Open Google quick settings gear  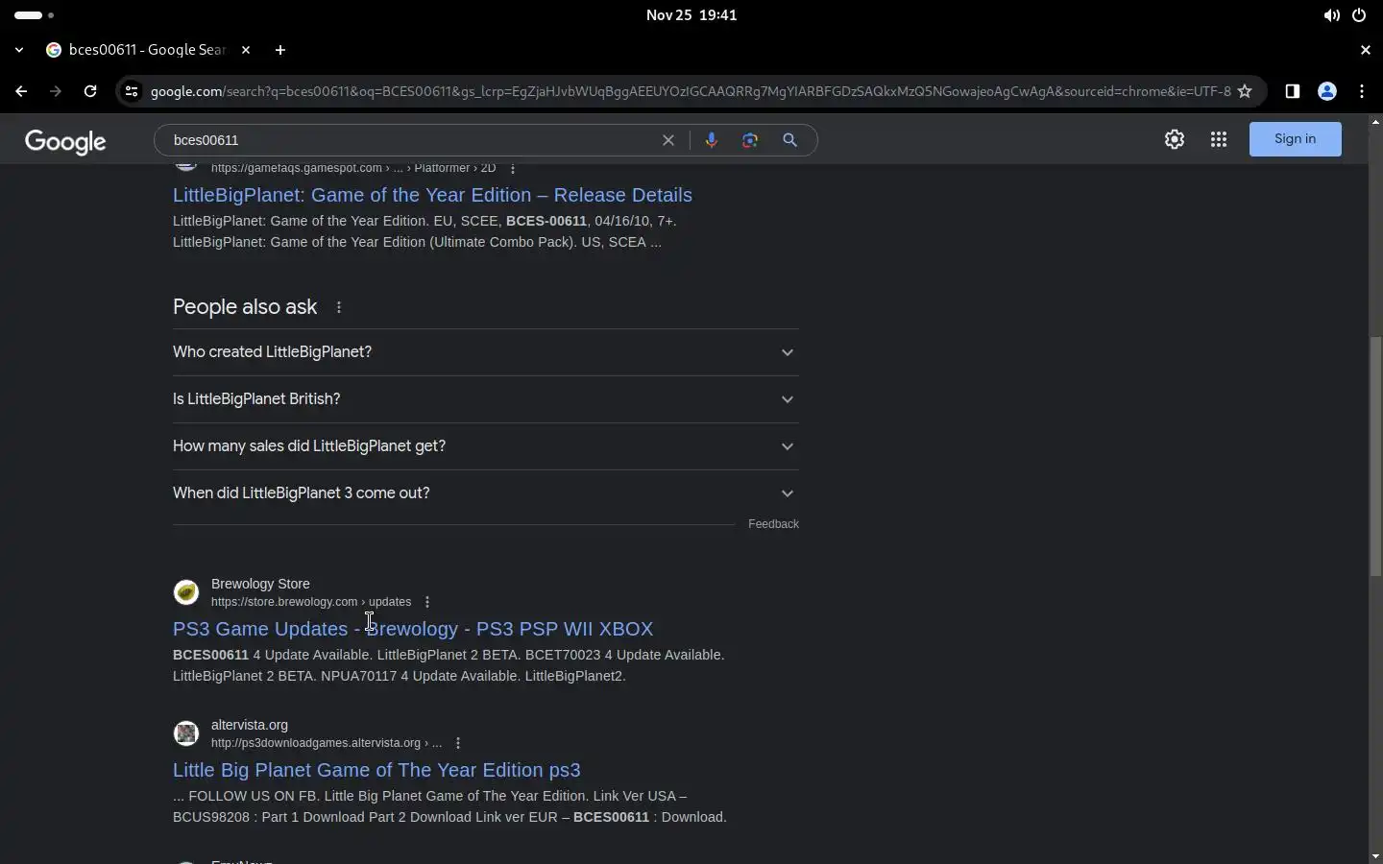point(1175,139)
